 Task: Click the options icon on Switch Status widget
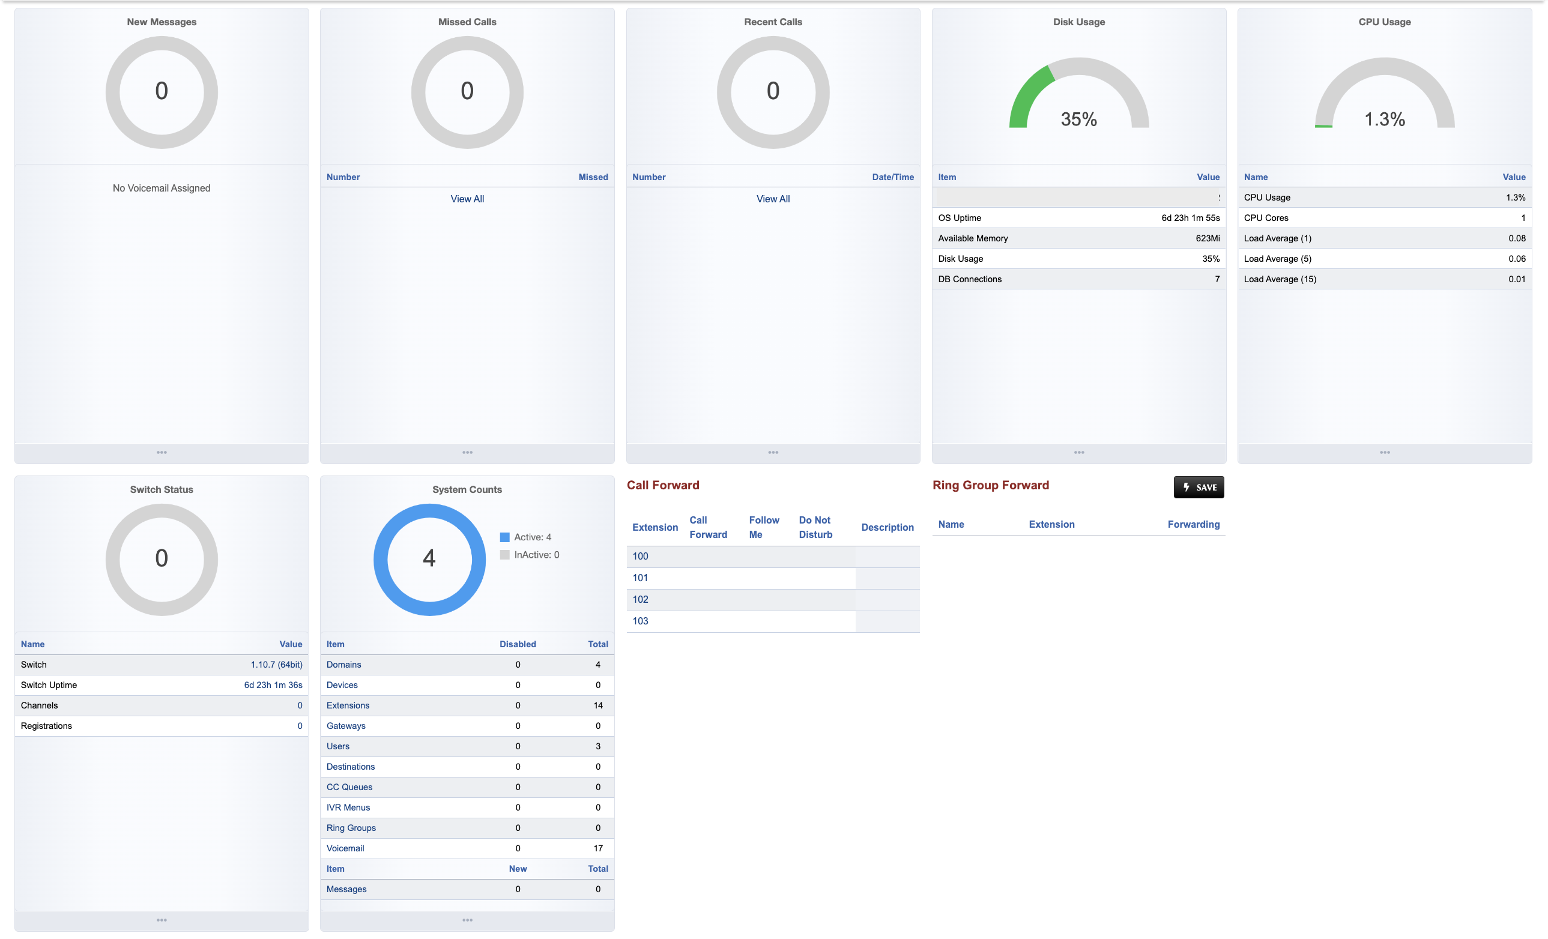(162, 920)
